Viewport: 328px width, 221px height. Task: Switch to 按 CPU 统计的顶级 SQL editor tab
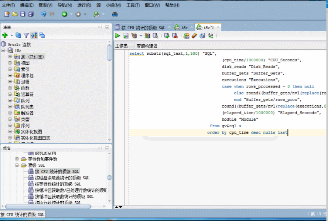[x=143, y=27]
